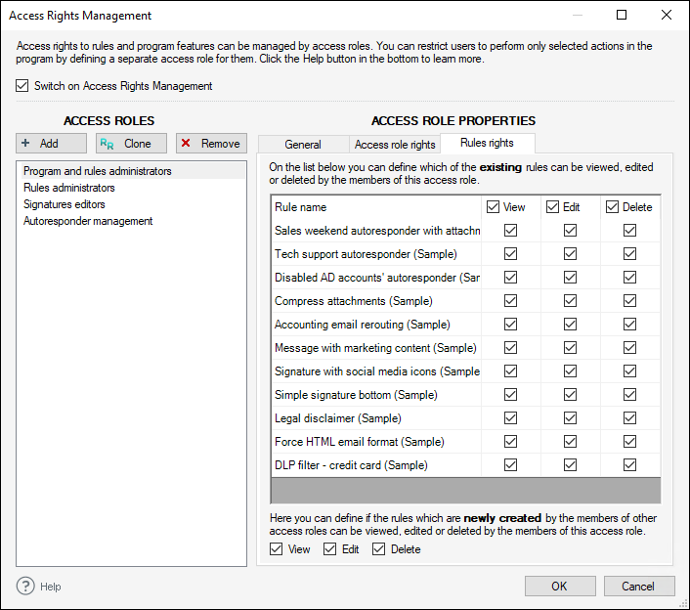Uncheck Edit for Tech support autoresponder
Image resolution: width=690 pixels, height=610 pixels.
pyautogui.click(x=571, y=254)
